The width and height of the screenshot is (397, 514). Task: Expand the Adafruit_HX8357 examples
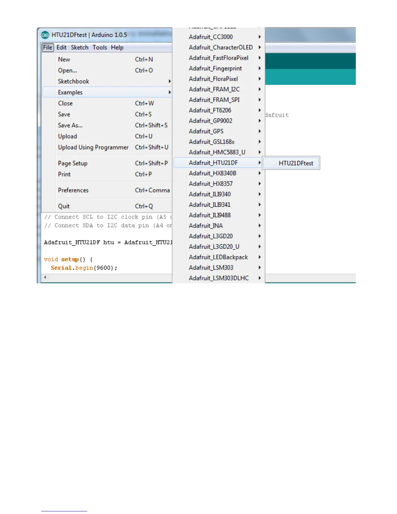point(219,184)
